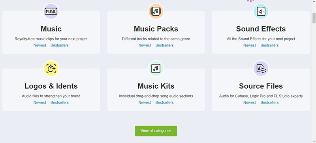Click the View all categories button

pyautogui.click(x=156, y=131)
